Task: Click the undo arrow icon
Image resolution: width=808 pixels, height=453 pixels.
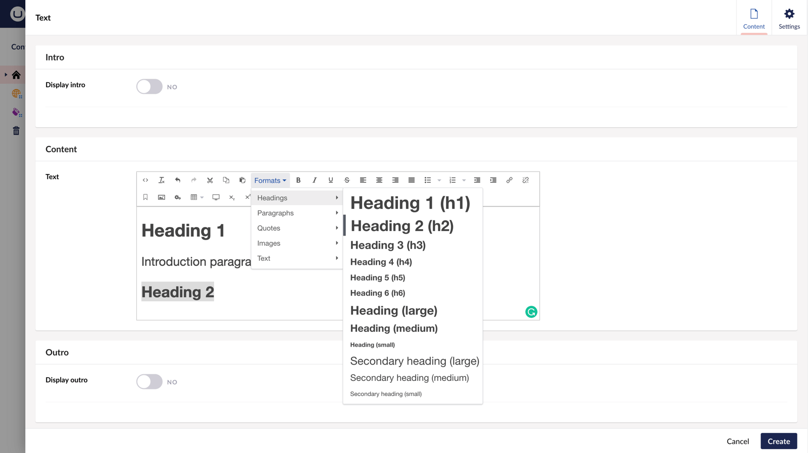Action: tap(178, 180)
